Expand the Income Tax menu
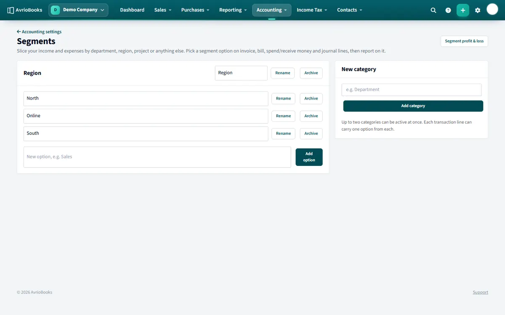The height and width of the screenshot is (315, 505). tap(312, 10)
